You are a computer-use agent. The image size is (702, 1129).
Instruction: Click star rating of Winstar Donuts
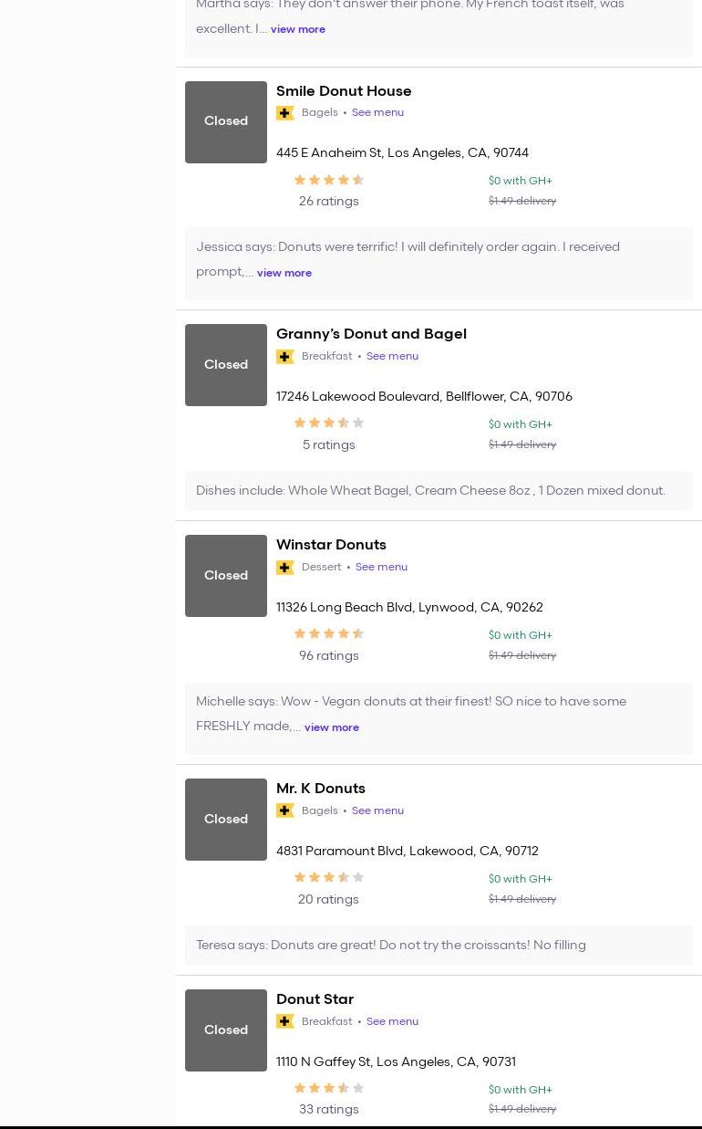coord(328,634)
